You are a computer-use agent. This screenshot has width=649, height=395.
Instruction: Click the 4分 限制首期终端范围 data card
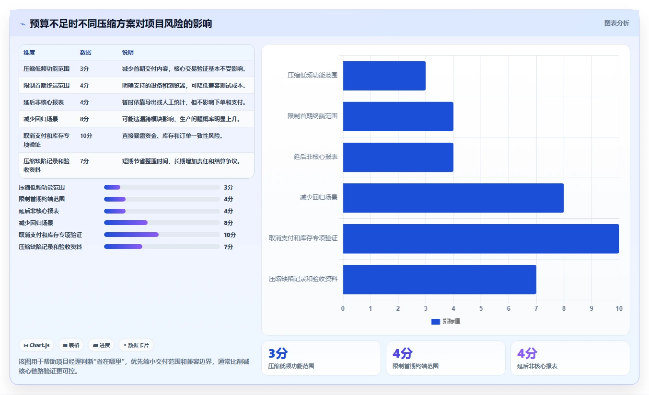pyautogui.click(x=445, y=358)
